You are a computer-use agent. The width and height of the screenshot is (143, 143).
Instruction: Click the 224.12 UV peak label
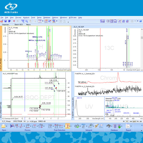(79, 98)
